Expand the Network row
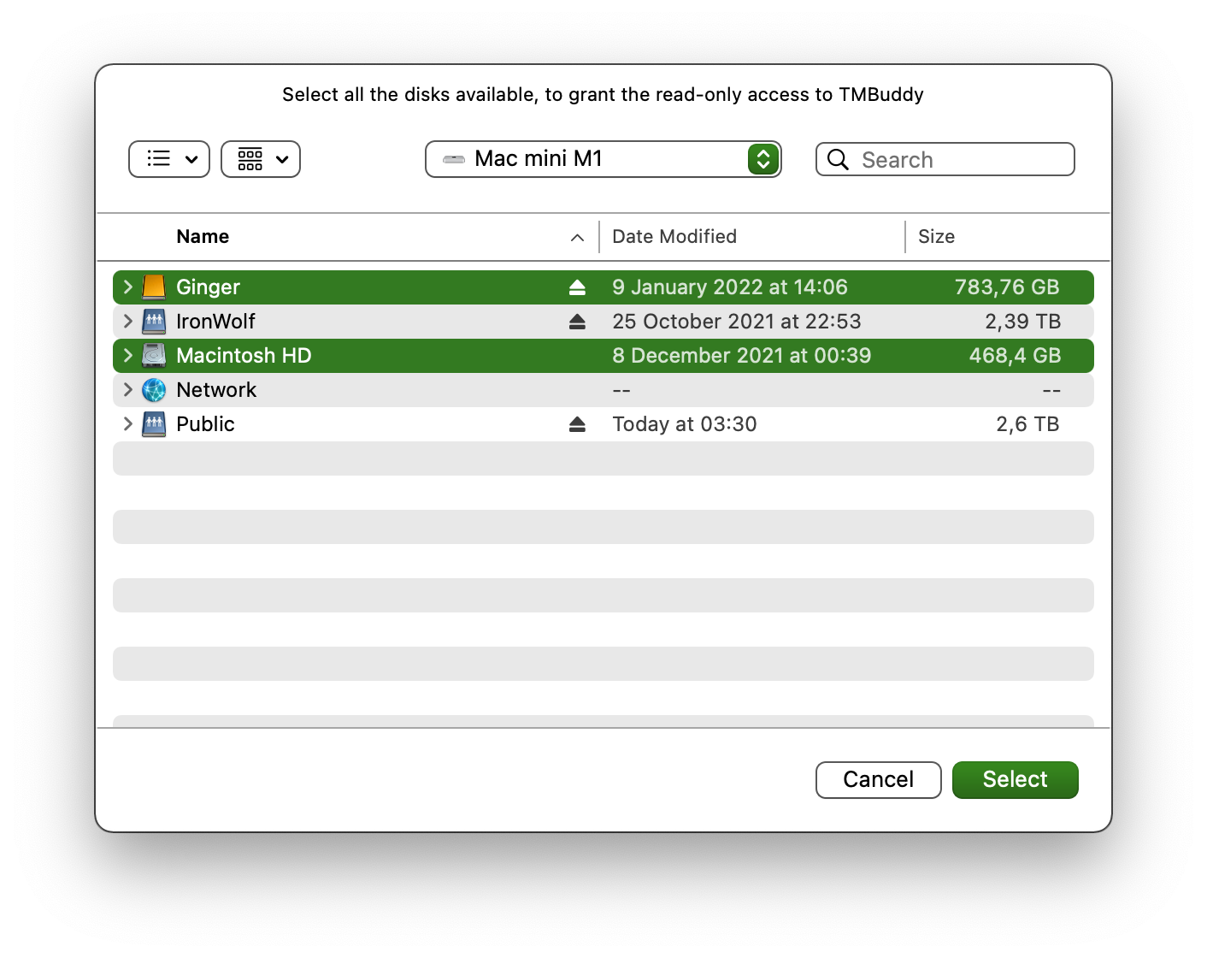Screen dimensions: 1207x958 tap(127, 390)
